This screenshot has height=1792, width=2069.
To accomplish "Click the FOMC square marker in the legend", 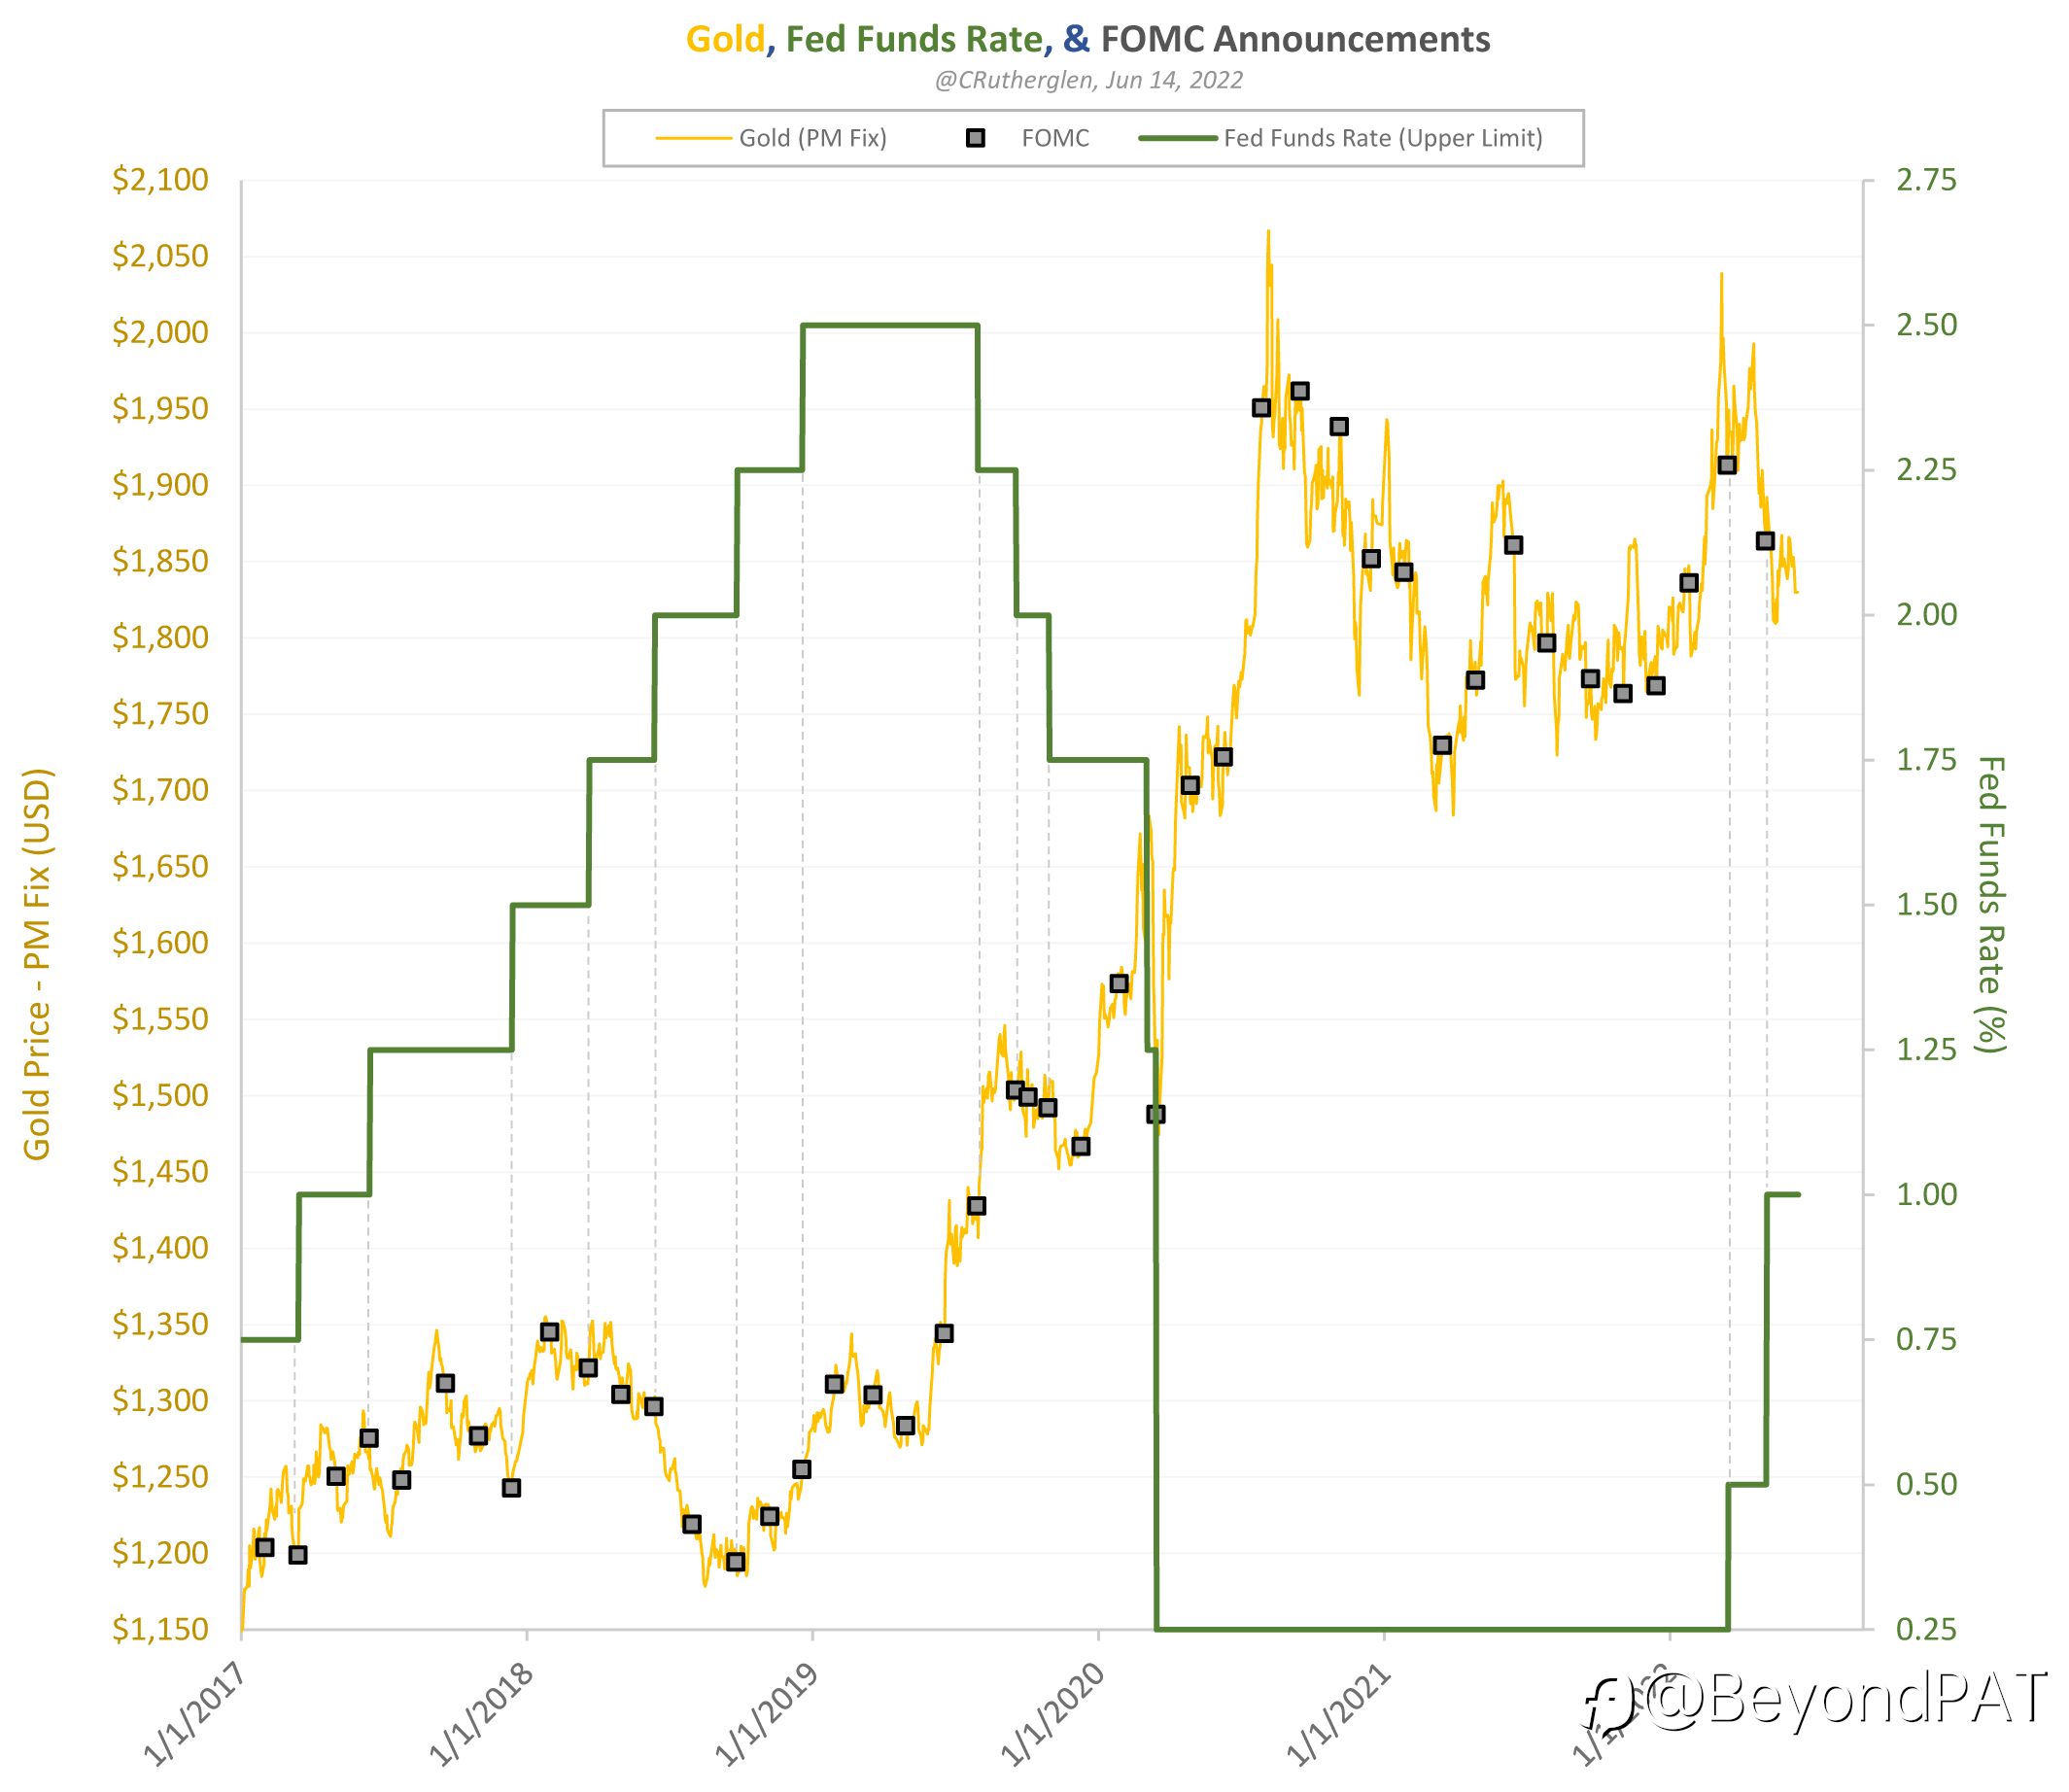I will (975, 138).
